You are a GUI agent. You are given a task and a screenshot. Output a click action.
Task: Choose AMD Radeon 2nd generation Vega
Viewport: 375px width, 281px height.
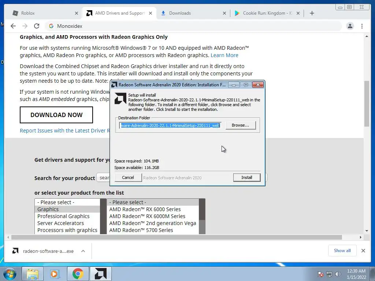click(x=153, y=223)
